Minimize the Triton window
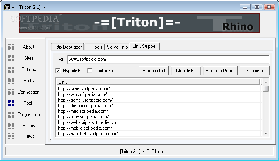Screen dimensions: 279x161 245,7
